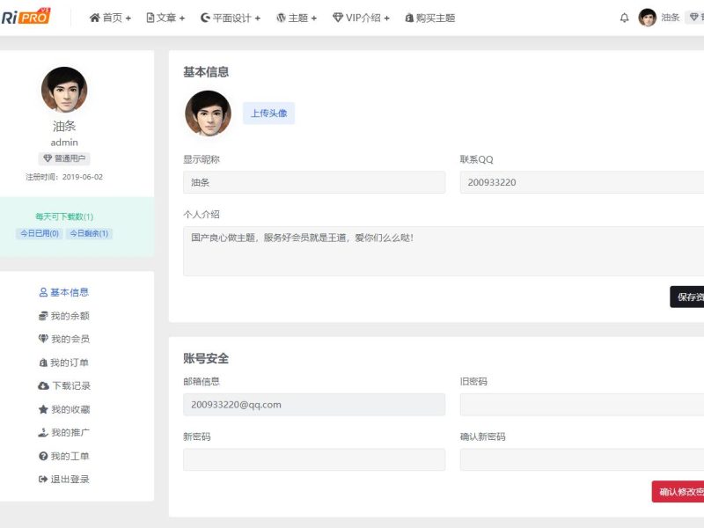704x528 pixels.
Task: Select 基本信息 in the sidebar
Action: [64, 292]
